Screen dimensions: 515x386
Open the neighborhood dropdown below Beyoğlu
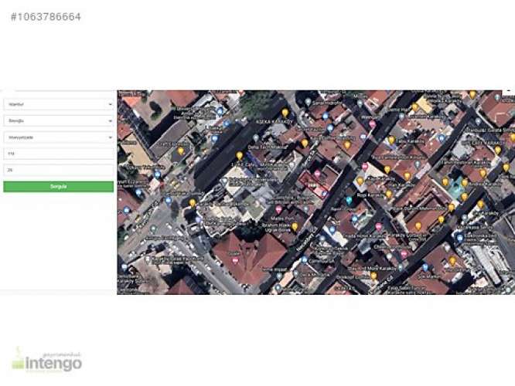[58, 137]
